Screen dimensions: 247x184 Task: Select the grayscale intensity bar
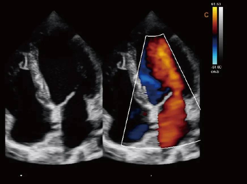coord(221,34)
